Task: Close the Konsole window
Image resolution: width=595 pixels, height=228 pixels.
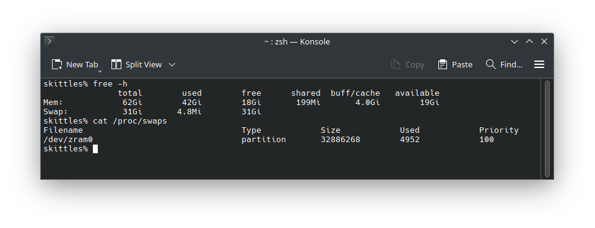Action: (544, 41)
